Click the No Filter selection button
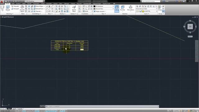Viewport: 199px width, 112px height. [123, 8]
